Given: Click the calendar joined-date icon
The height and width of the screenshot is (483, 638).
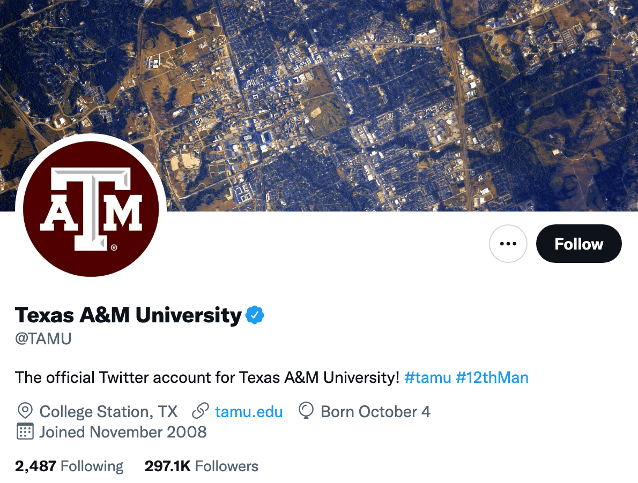Looking at the screenshot, I should tap(25, 432).
